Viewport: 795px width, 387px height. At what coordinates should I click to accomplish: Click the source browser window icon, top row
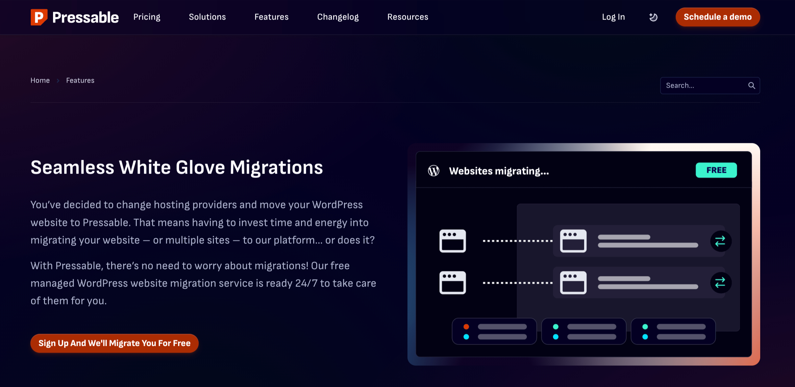453,241
